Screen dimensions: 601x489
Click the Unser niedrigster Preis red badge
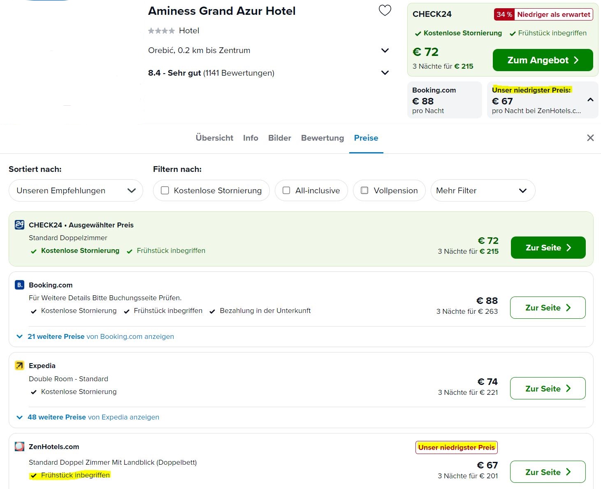click(x=457, y=447)
